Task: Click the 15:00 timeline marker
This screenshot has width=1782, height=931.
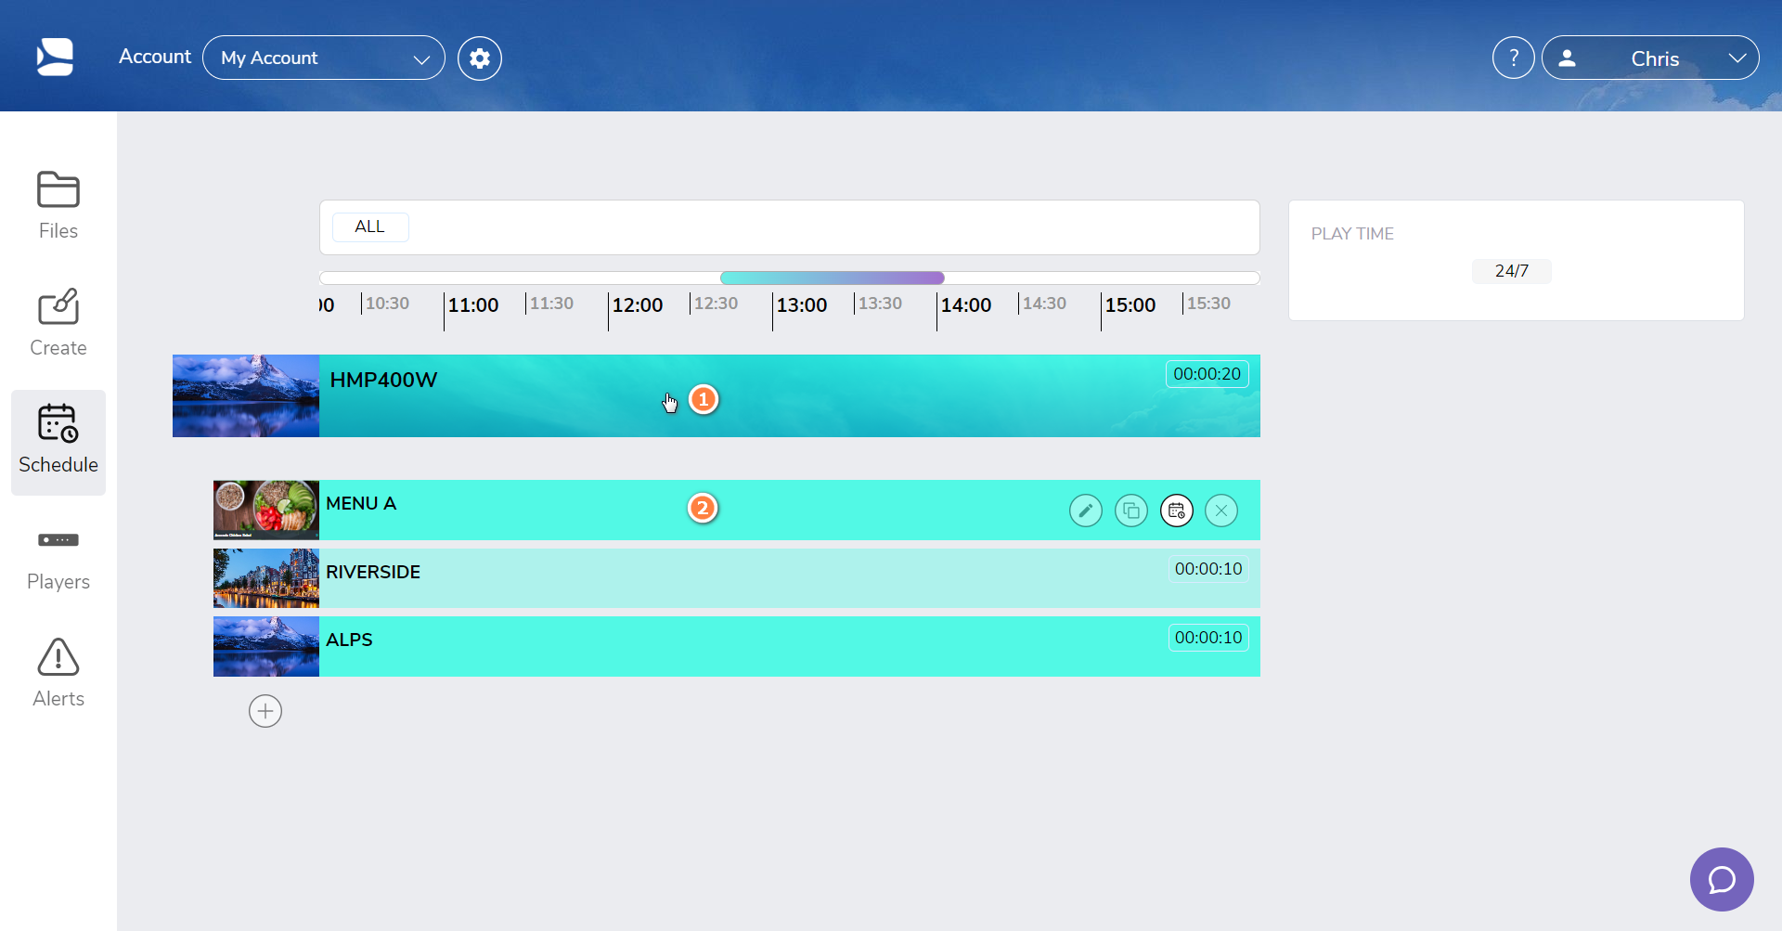Action: [x=1130, y=305]
